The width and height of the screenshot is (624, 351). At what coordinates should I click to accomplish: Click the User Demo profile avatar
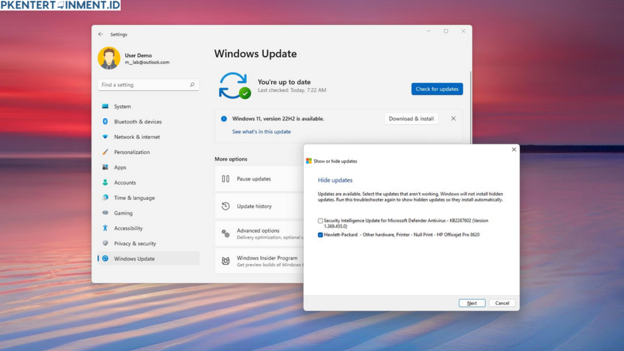[108, 58]
